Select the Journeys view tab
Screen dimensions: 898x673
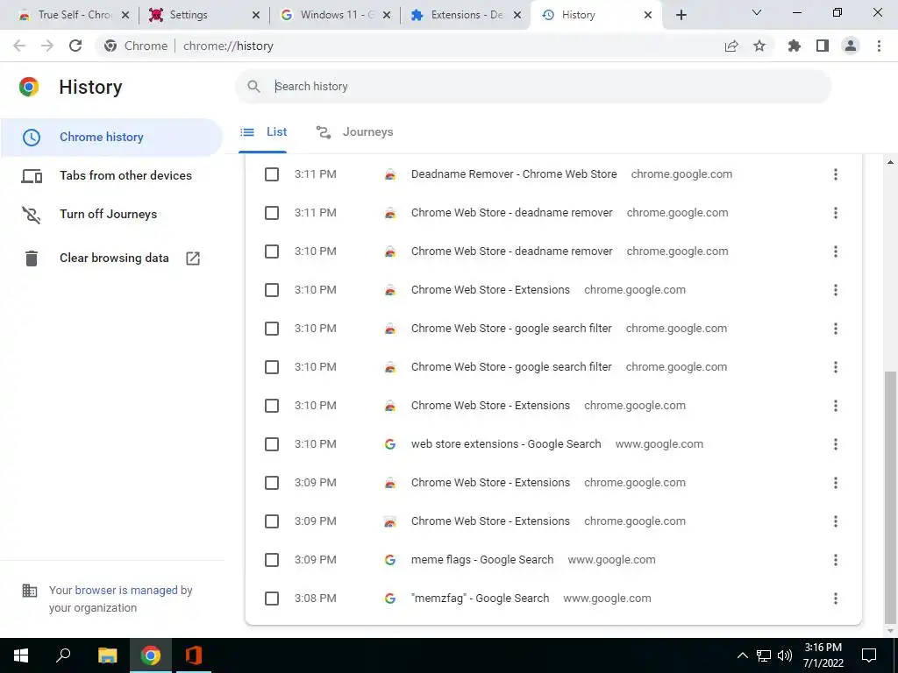pos(354,132)
